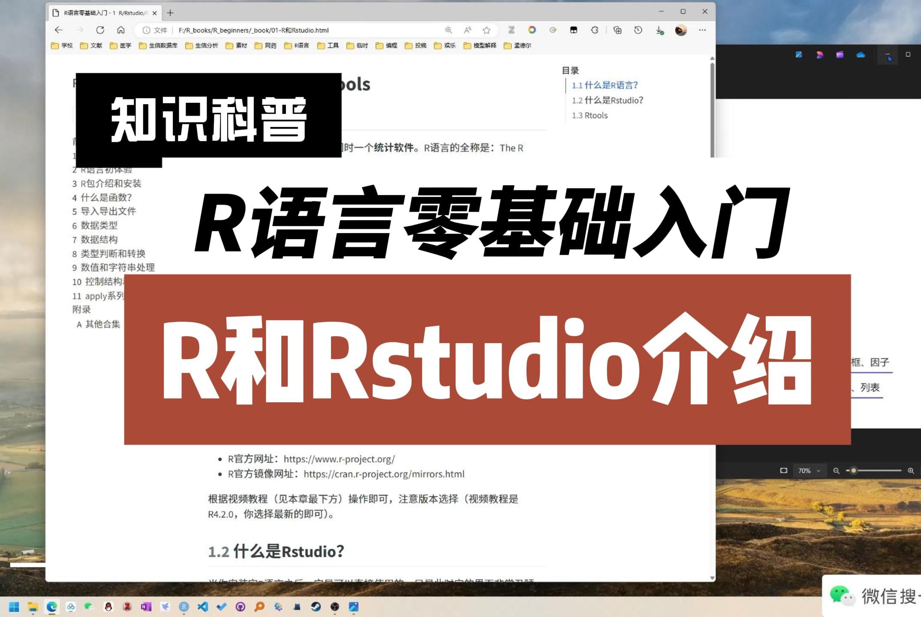Open the 素材 bookmarks folder

(x=236, y=45)
